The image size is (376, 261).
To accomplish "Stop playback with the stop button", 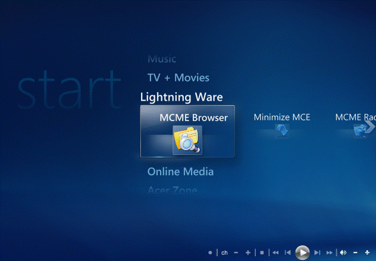I will point(262,253).
